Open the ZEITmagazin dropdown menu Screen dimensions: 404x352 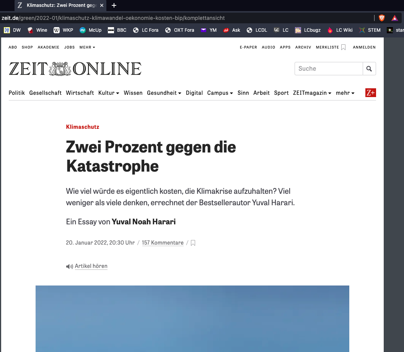(x=312, y=93)
